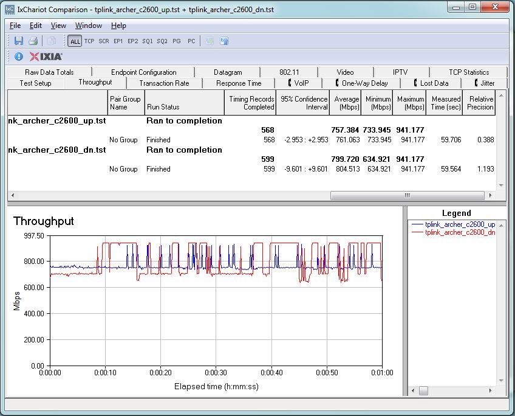
Task: Open the Edit menu
Action: point(35,26)
